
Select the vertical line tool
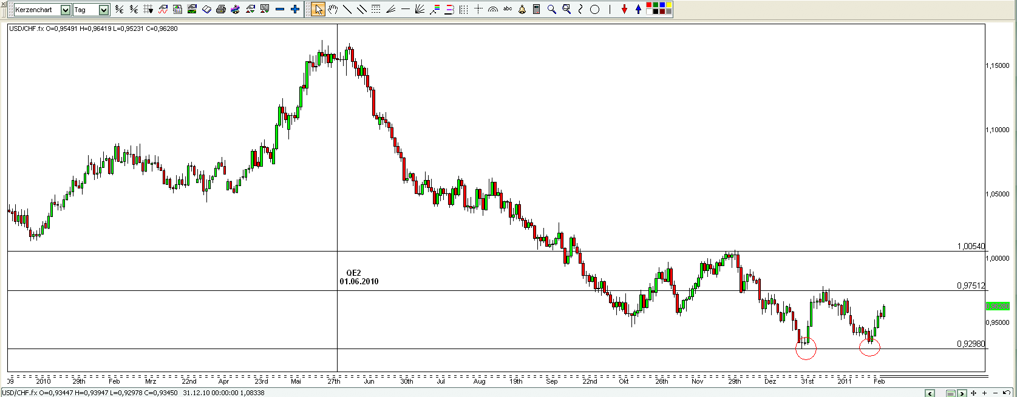[x=610, y=9]
